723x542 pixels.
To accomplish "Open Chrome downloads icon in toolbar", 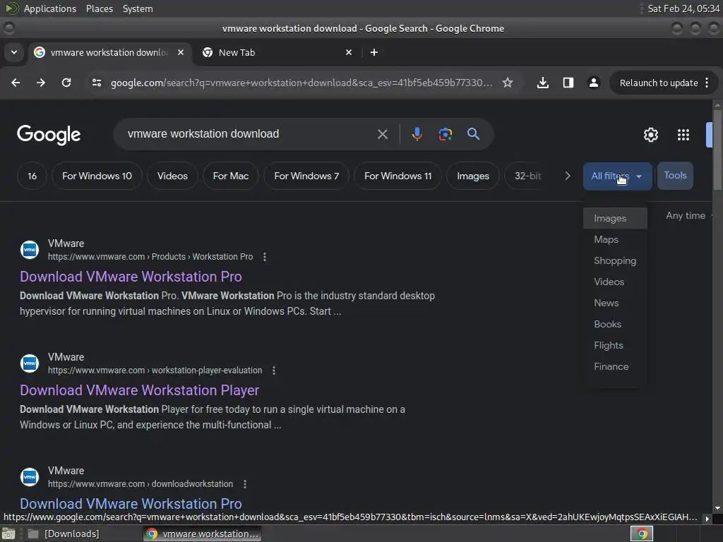I will coord(543,83).
